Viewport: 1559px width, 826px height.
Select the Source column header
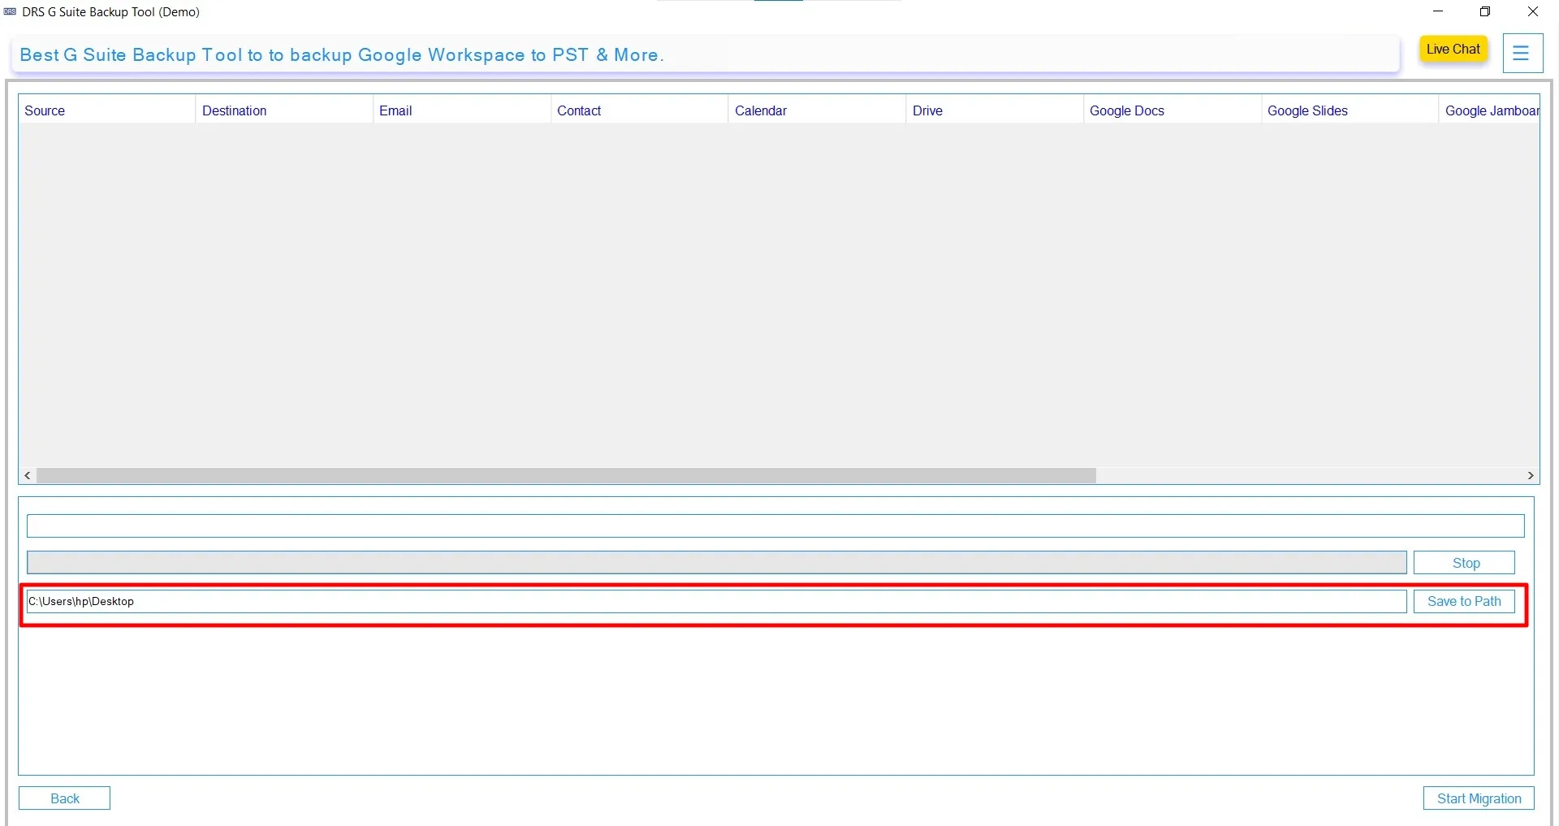pos(106,110)
